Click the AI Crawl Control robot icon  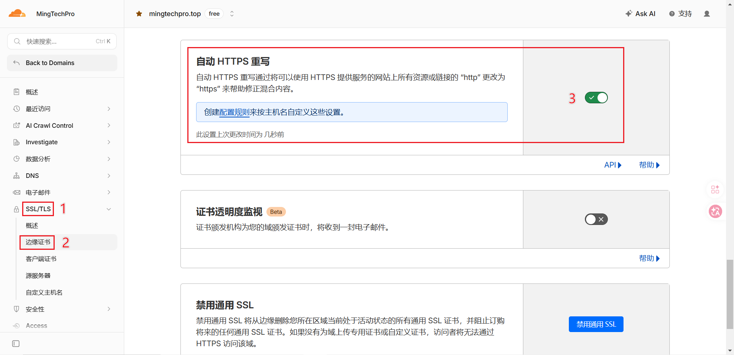16,125
